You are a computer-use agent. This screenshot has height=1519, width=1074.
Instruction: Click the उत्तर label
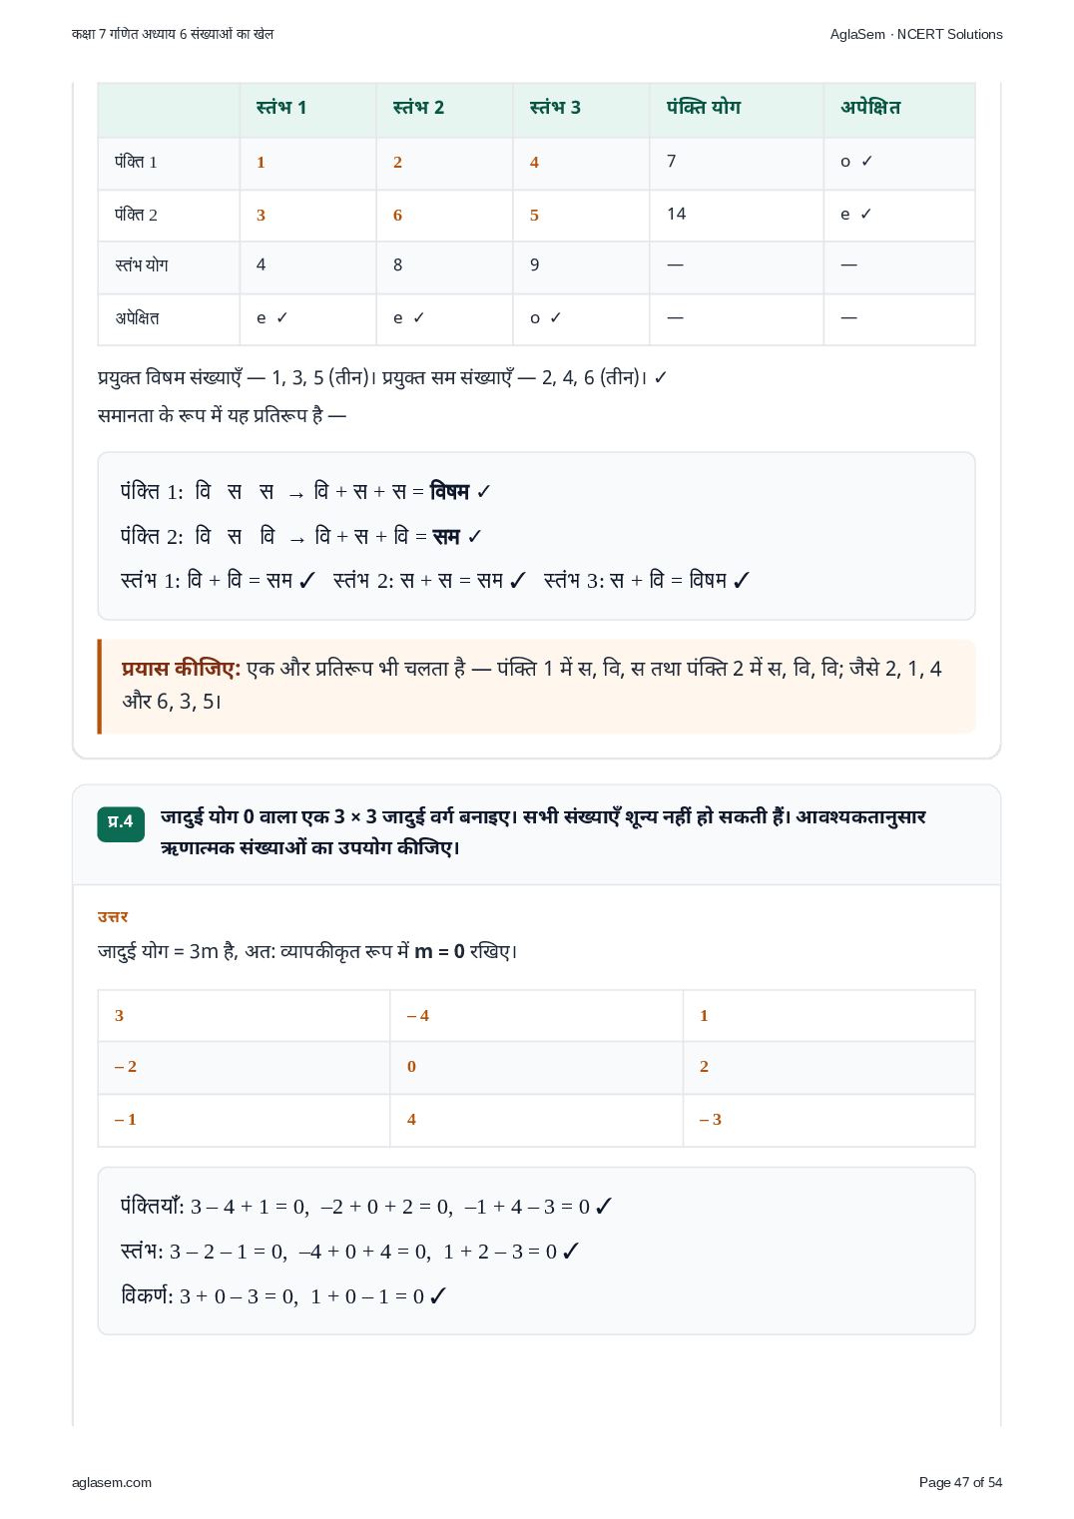pyautogui.click(x=113, y=917)
